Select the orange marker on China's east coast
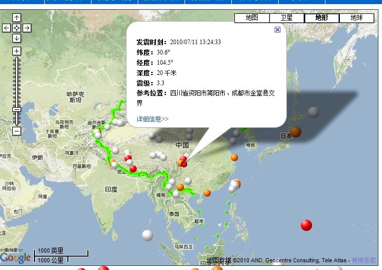Screen dimensions: 382x270 coord(234,158)
